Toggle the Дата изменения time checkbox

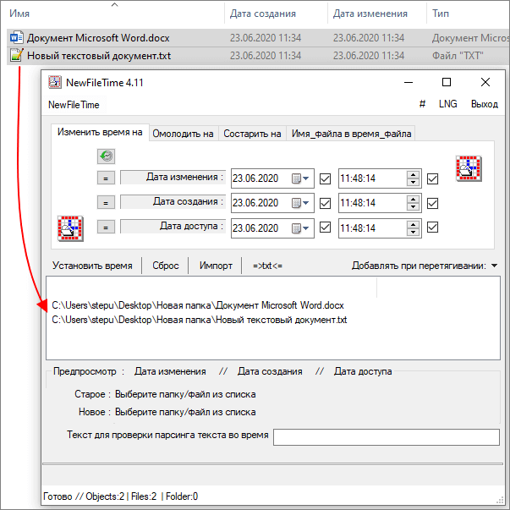pos(432,178)
